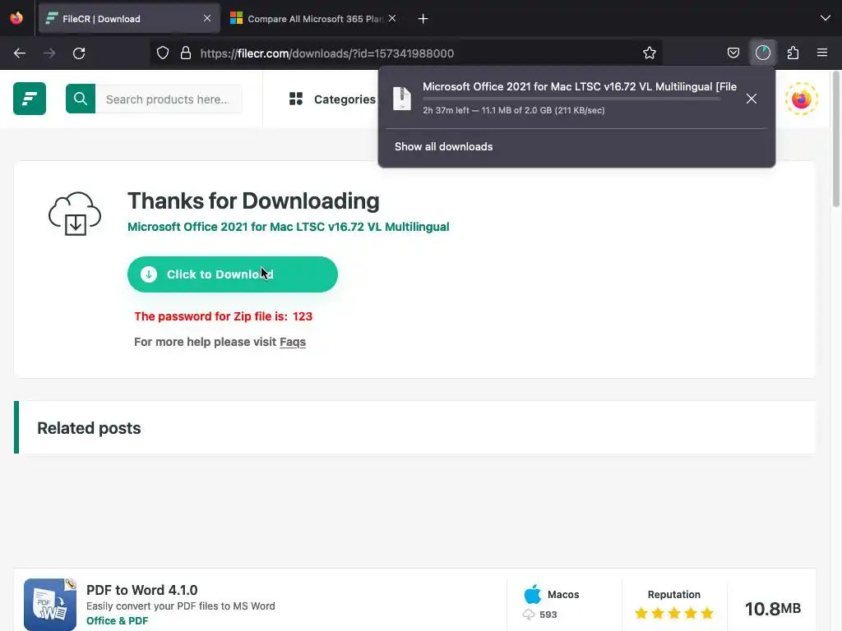The image size is (842, 631).
Task: Open a new tab with plus button
Action: [x=423, y=19]
